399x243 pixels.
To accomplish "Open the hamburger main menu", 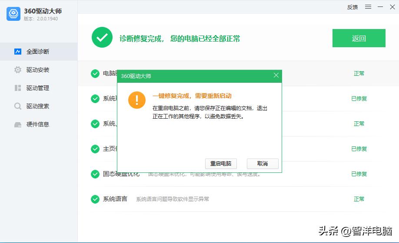I will click(x=368, y=7).
